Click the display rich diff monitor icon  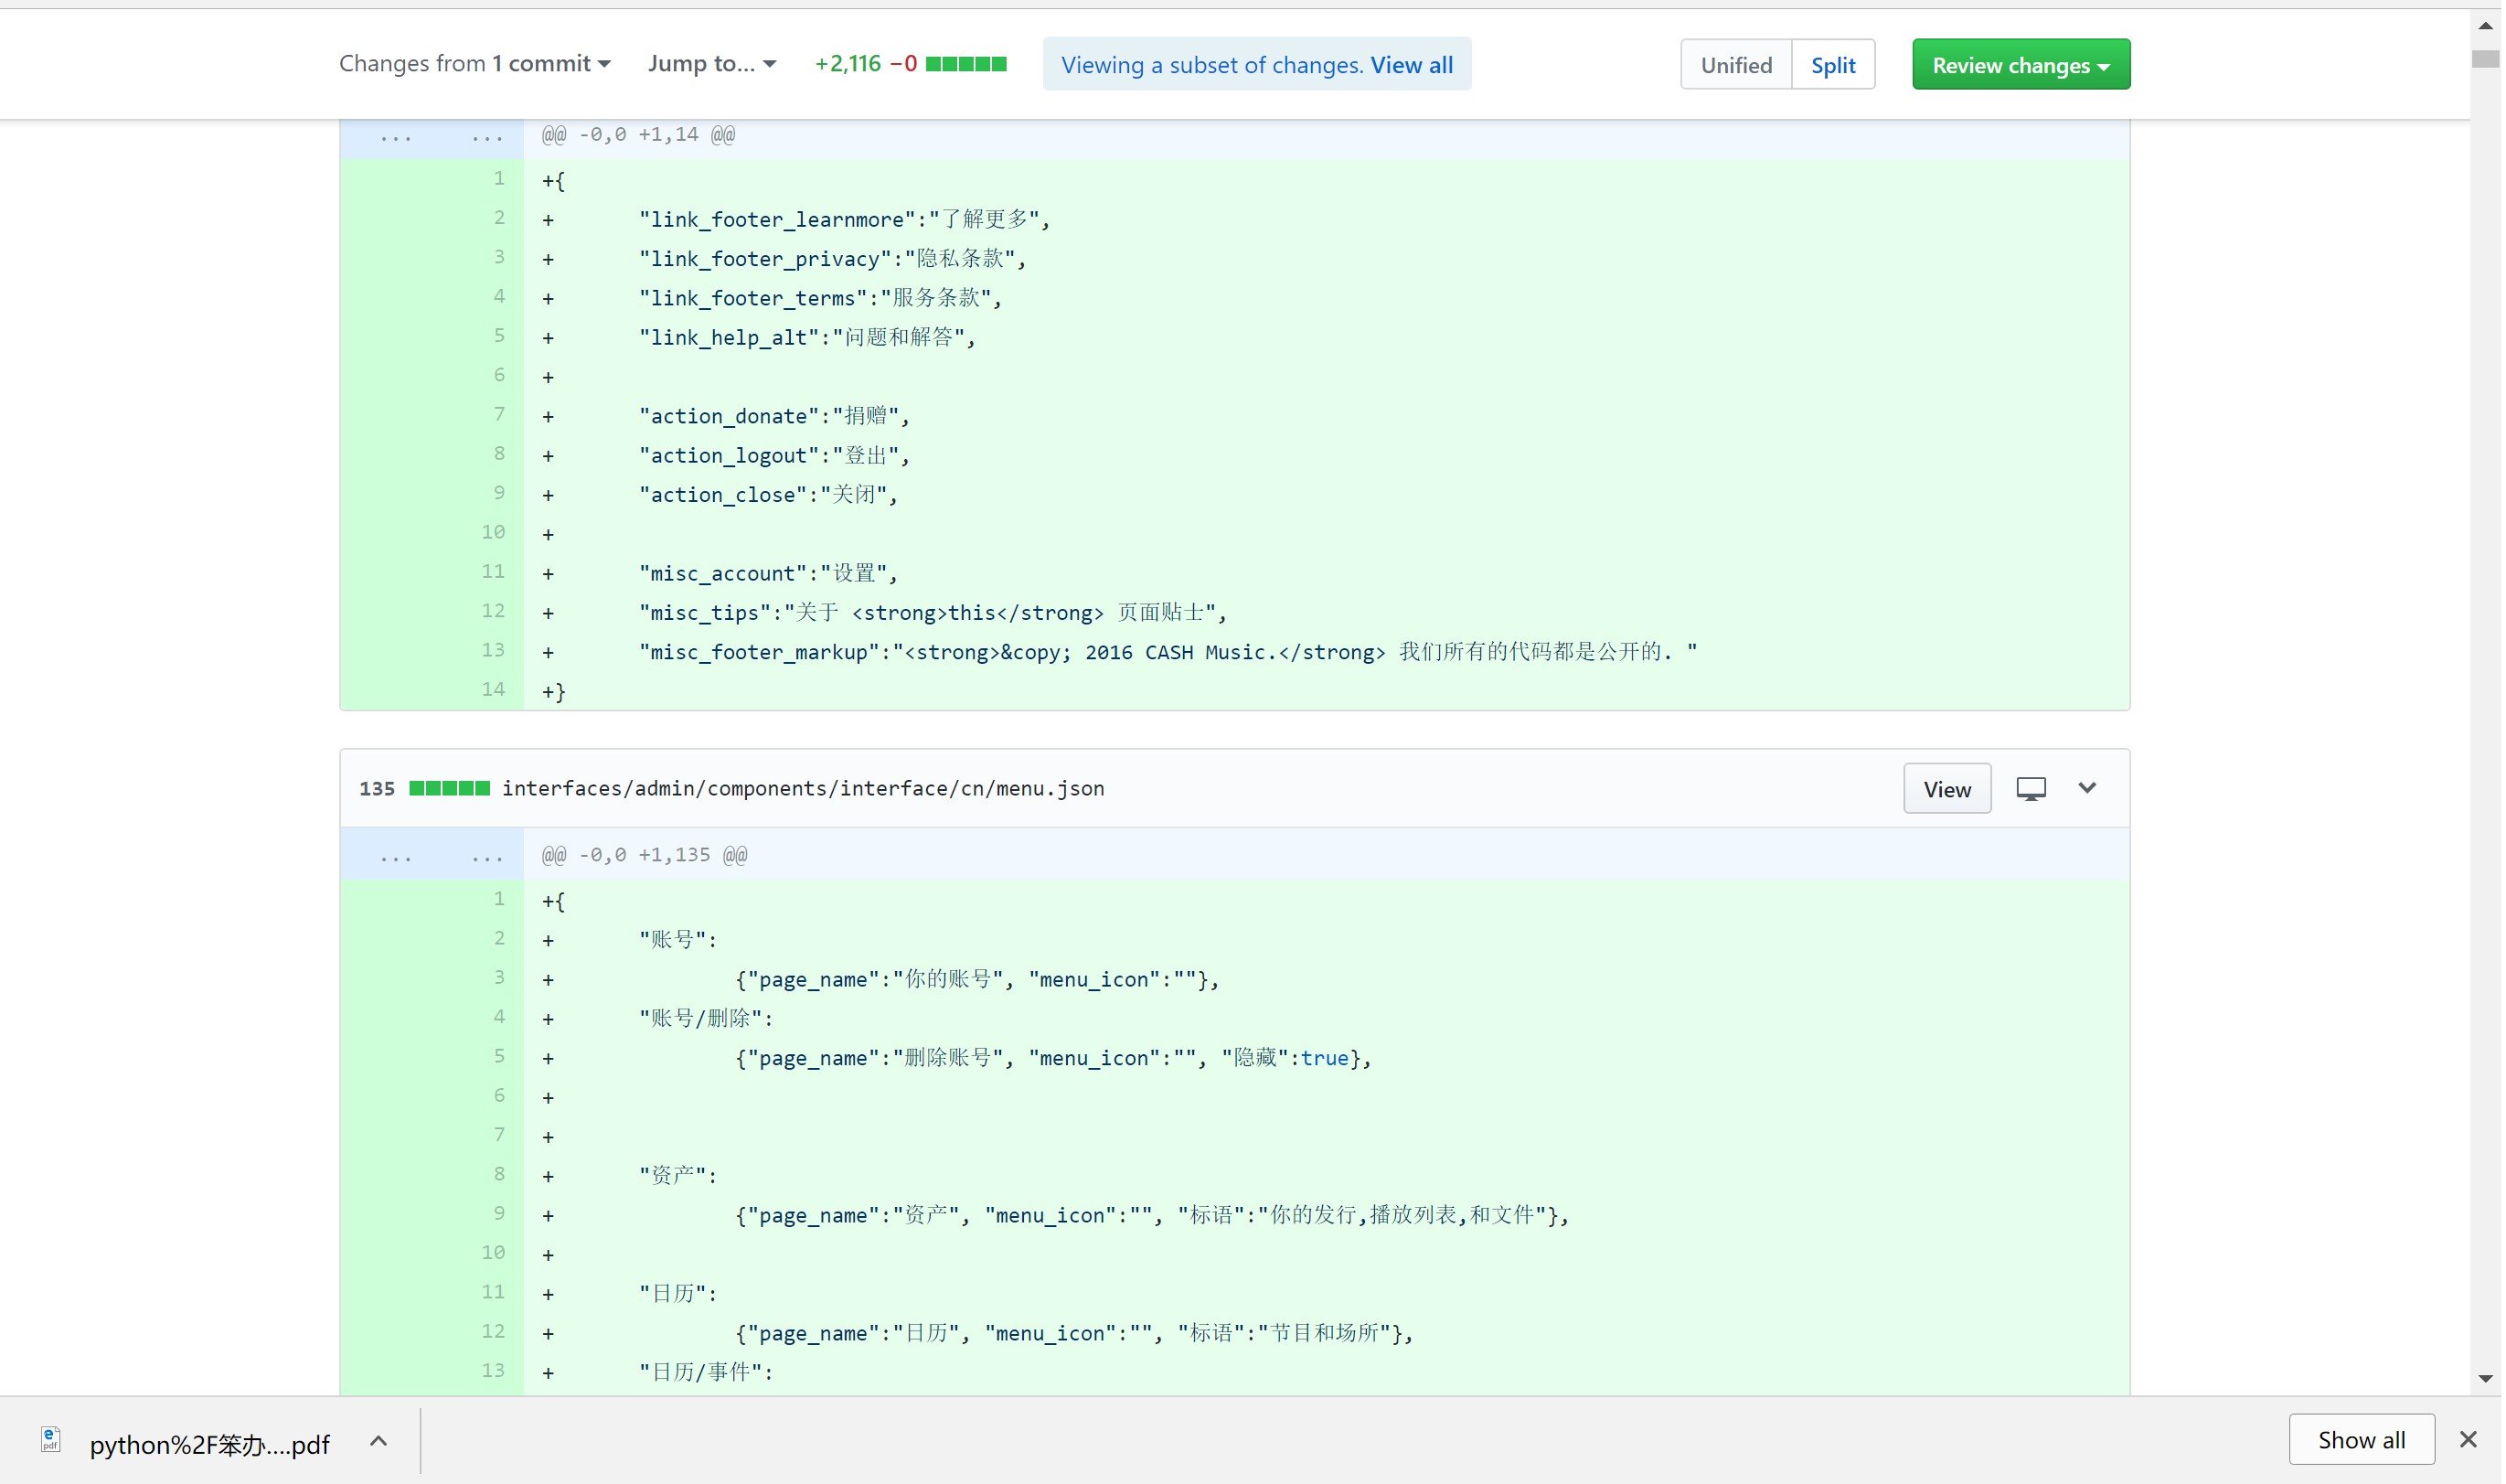pyautogui.click(x=2031, y=789)
